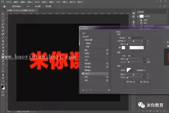Screen dimensions: 169x113
Task: Change screen mode icon at toolbox bottom
Action: click(x=3, y=95)
